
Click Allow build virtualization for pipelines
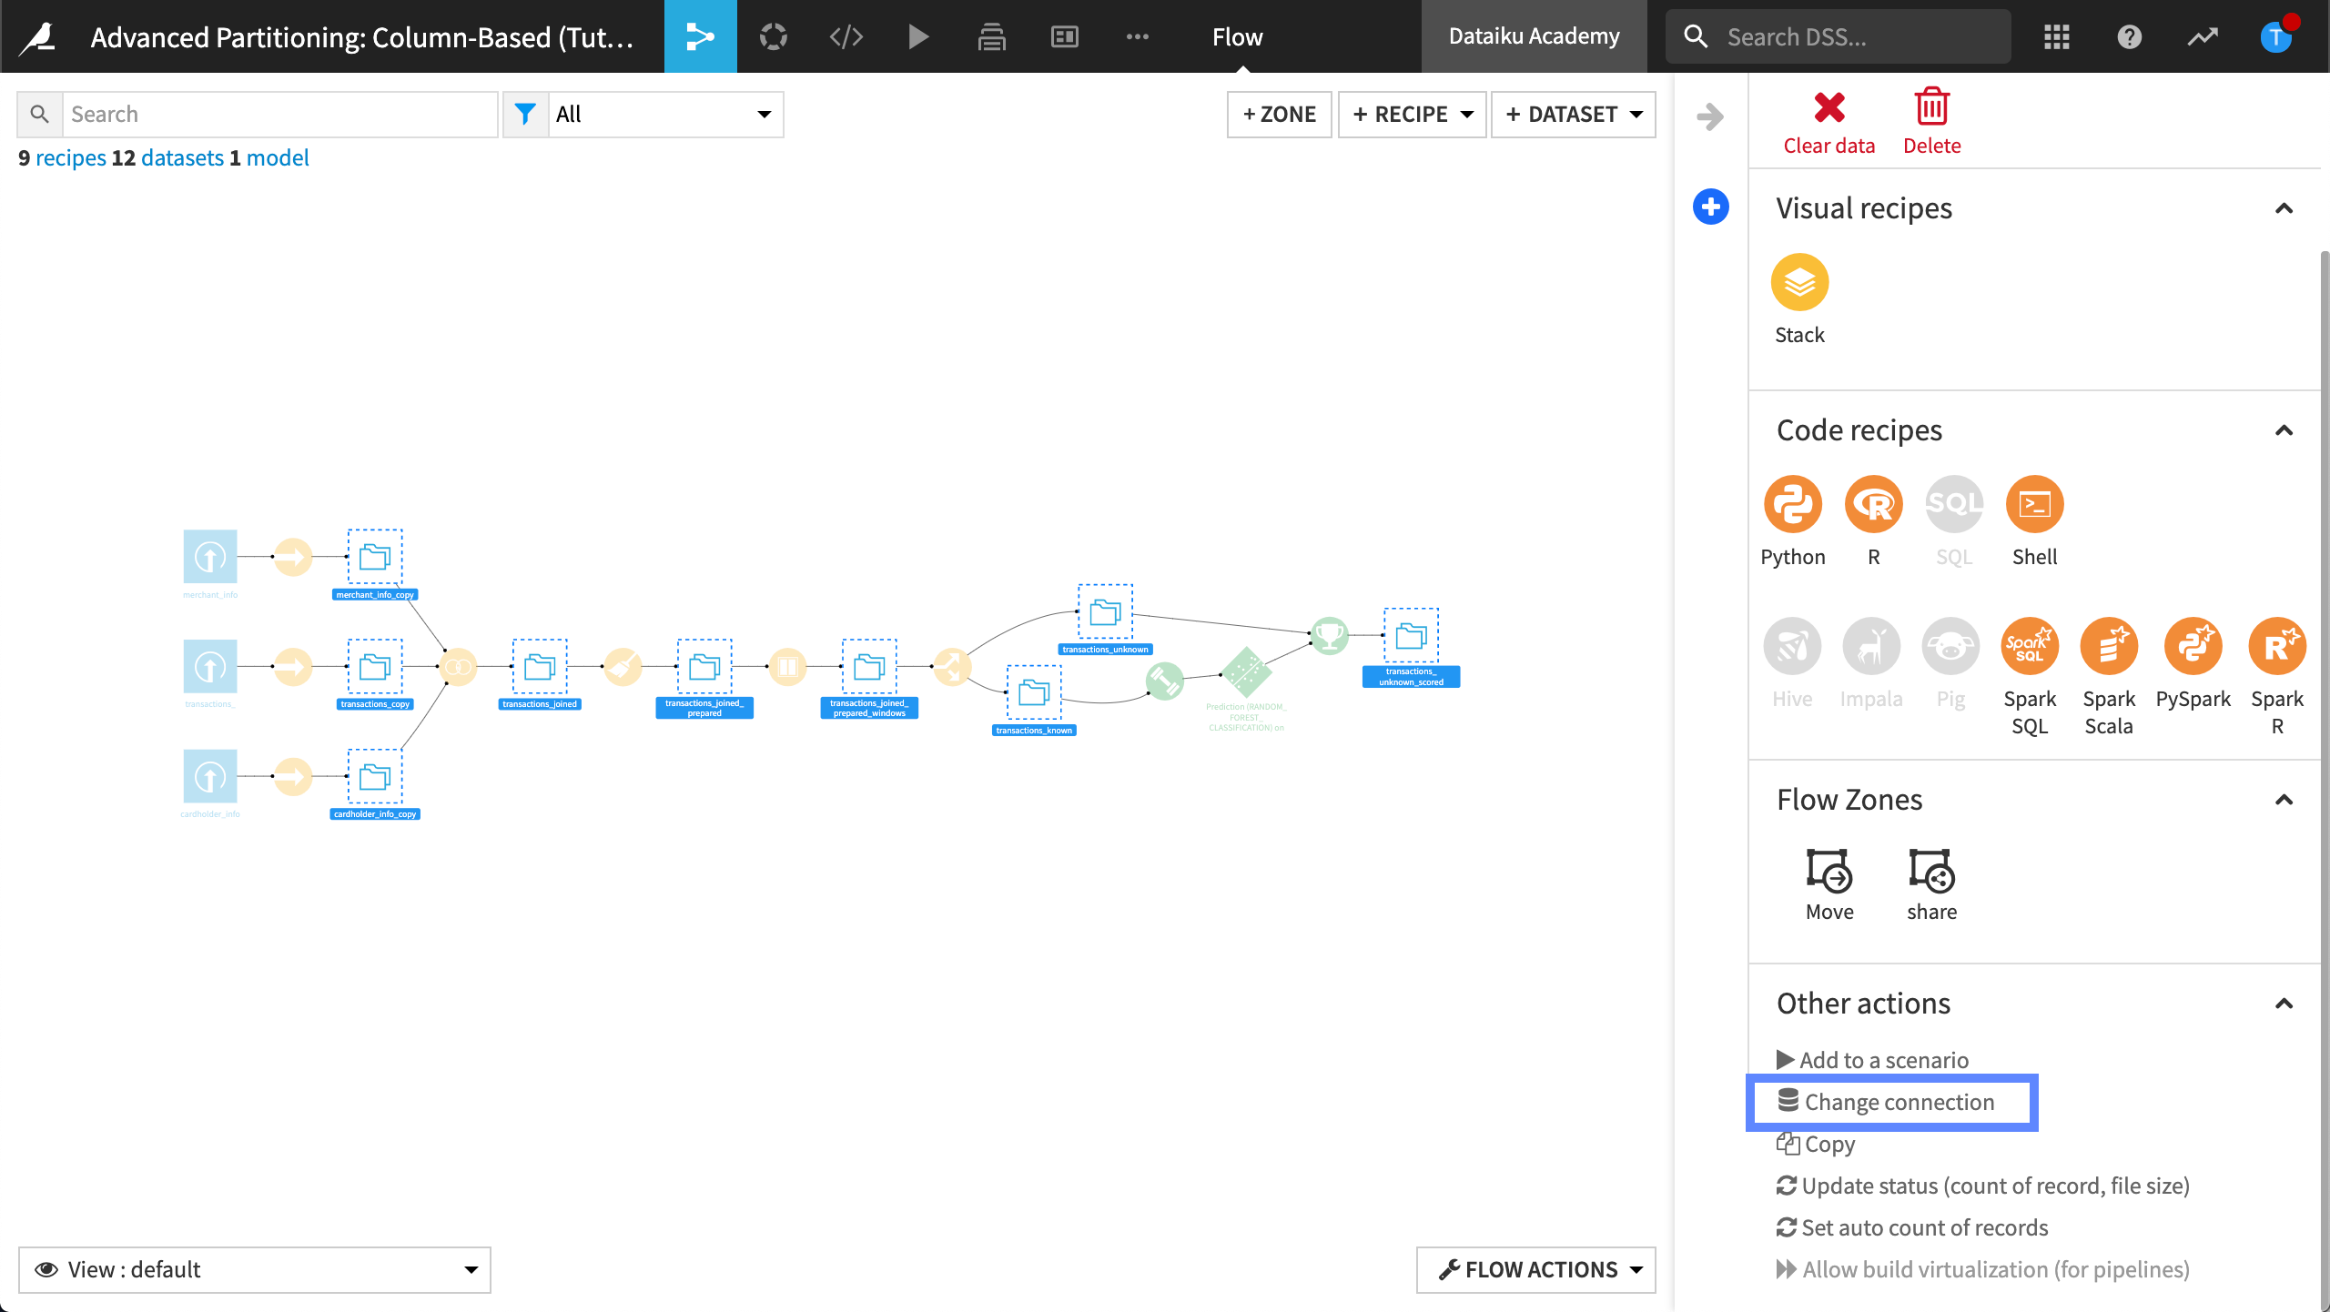(x=1982, y=1269)
